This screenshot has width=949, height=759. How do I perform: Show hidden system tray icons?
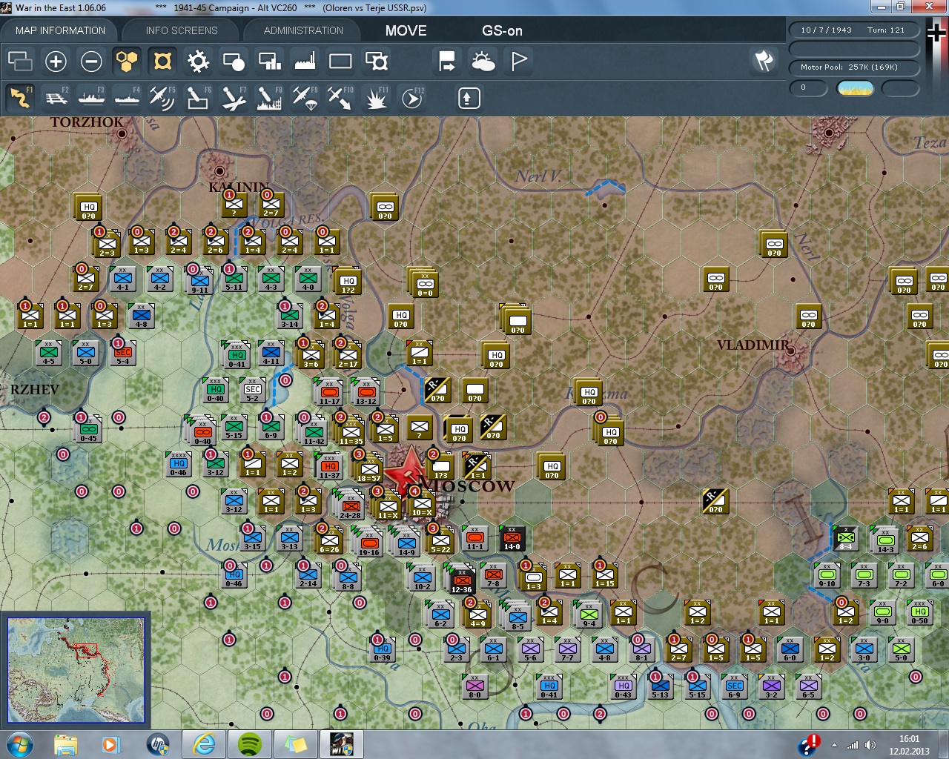(x=835, y=745)
